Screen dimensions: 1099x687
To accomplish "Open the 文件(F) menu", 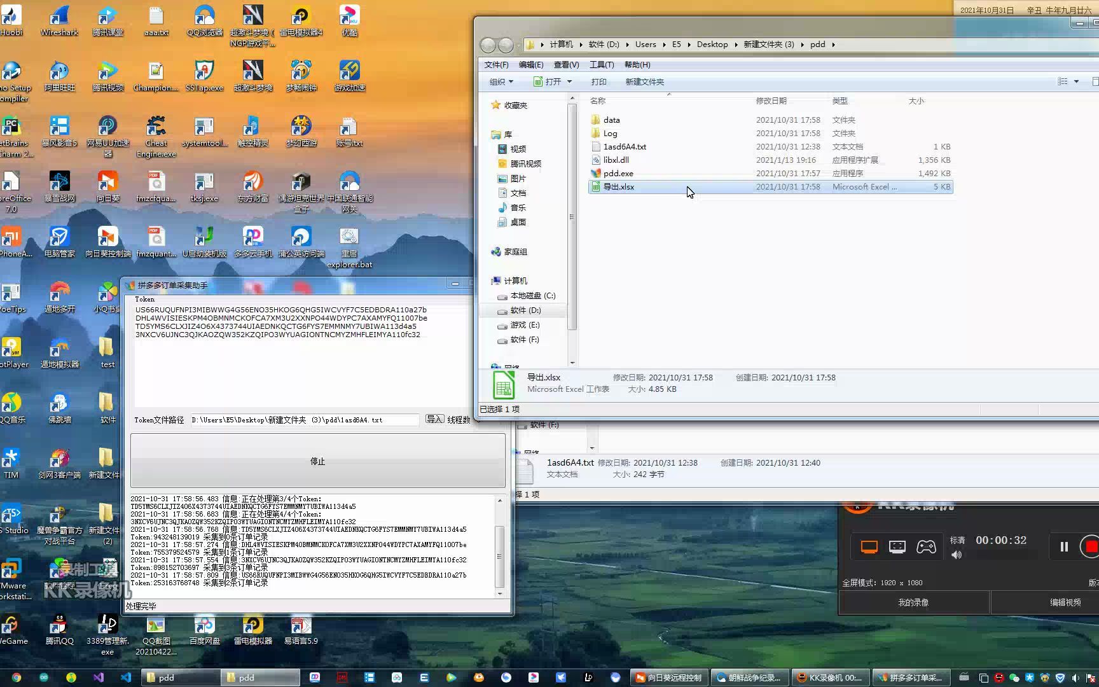I will click(496, 64).
